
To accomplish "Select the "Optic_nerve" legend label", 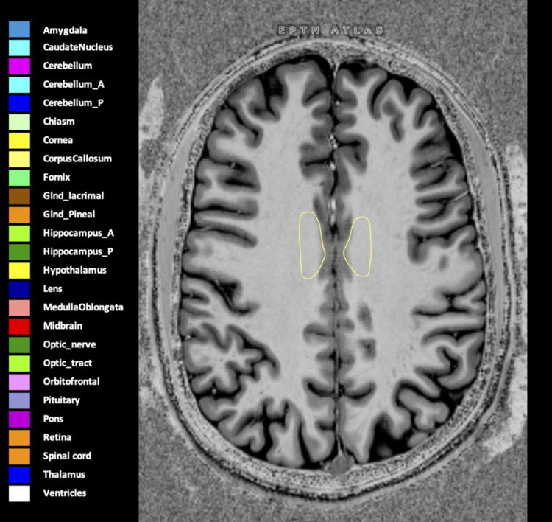I will coord(69,344).
